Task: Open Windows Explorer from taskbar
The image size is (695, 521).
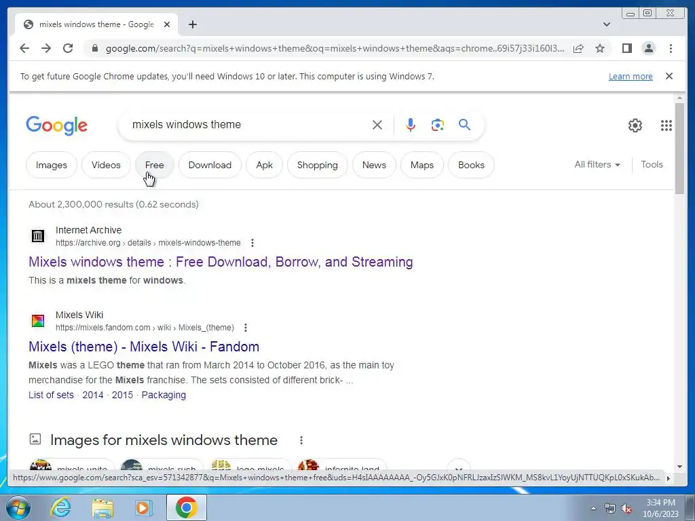Action: coord(102,508)
